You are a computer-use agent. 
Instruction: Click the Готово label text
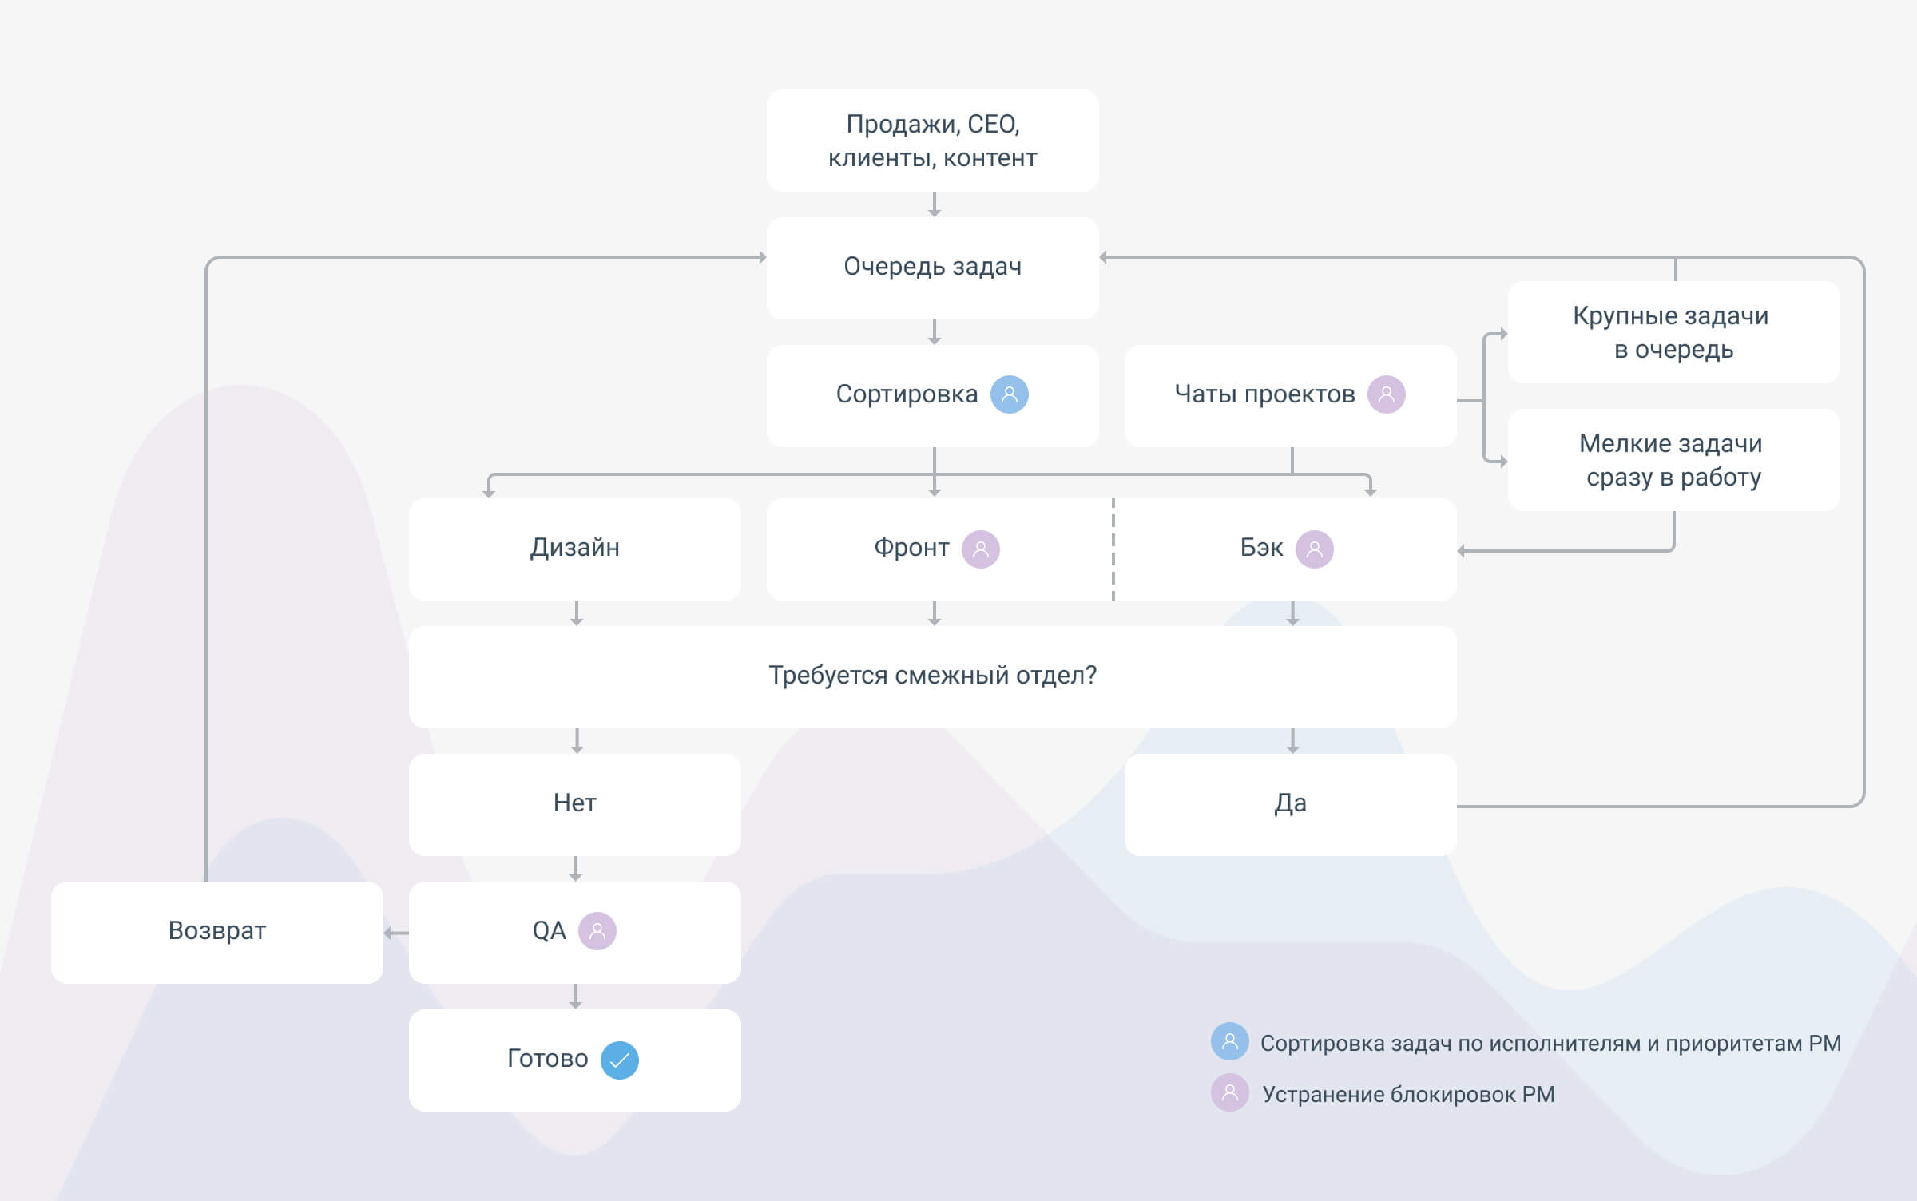(548, 1059)
